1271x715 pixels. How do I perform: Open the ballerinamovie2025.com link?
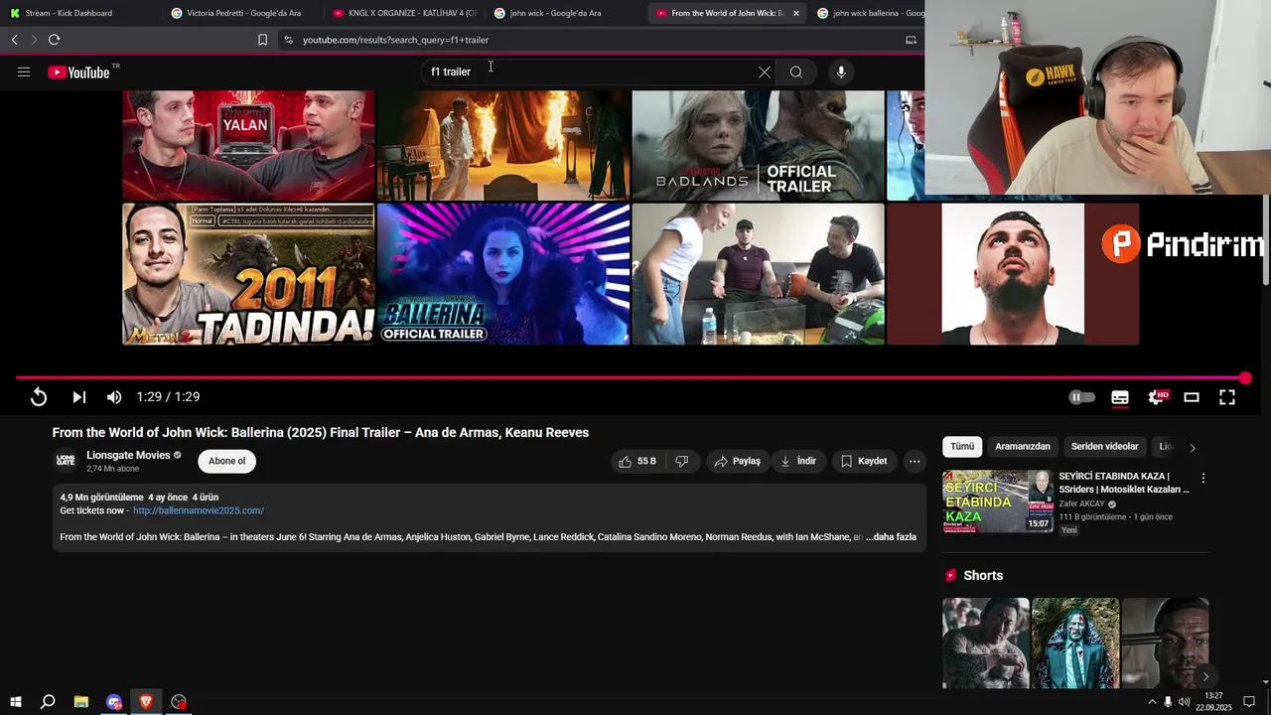click(x=199, y=510)
